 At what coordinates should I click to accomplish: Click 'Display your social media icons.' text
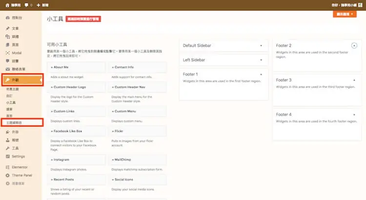(x=133, y=189)
